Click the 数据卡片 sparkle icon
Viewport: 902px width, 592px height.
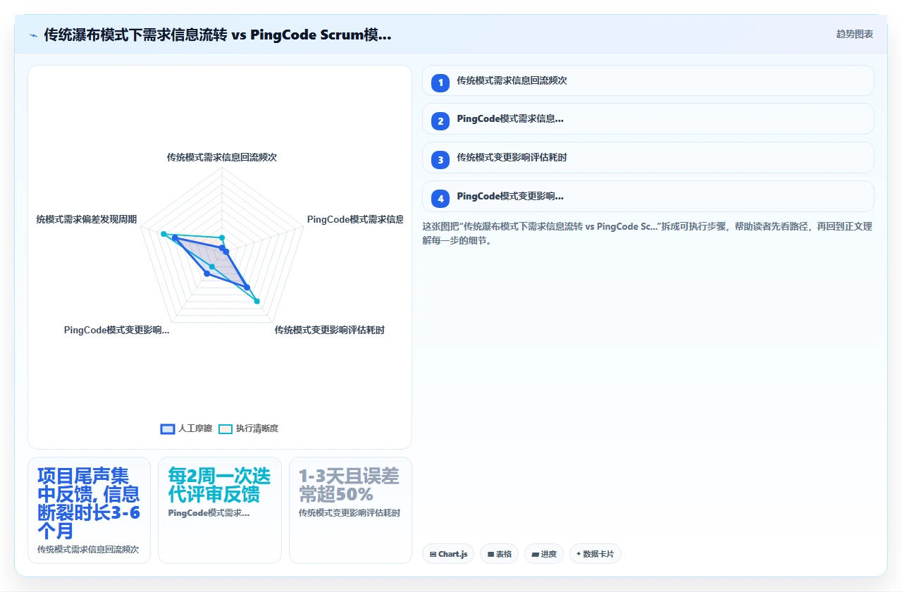pos(579,554)
